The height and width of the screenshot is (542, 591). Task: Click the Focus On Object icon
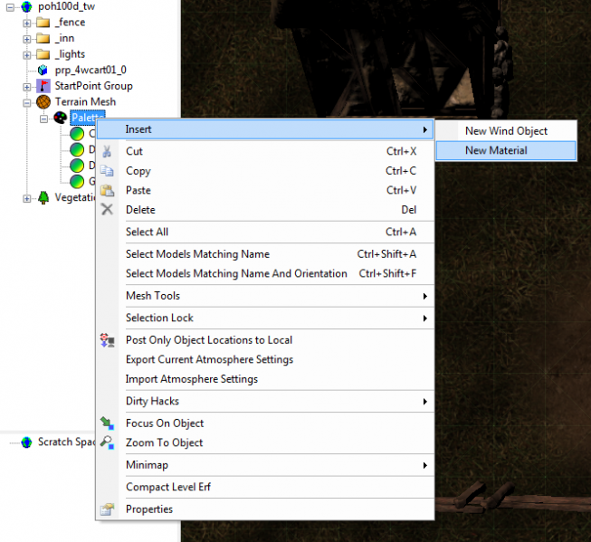(108, 423)
